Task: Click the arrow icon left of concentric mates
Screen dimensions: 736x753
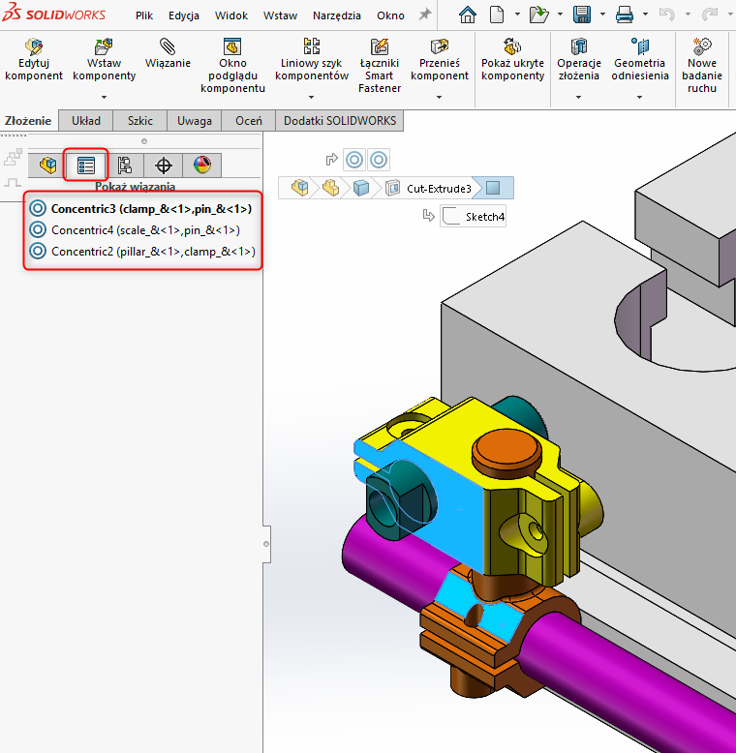Action: pyautogui.click(x=331, y=160)
